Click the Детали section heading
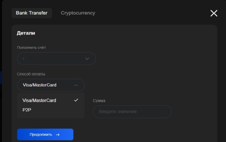The width and height of the screenshot is (226, 142). (26, 33)
